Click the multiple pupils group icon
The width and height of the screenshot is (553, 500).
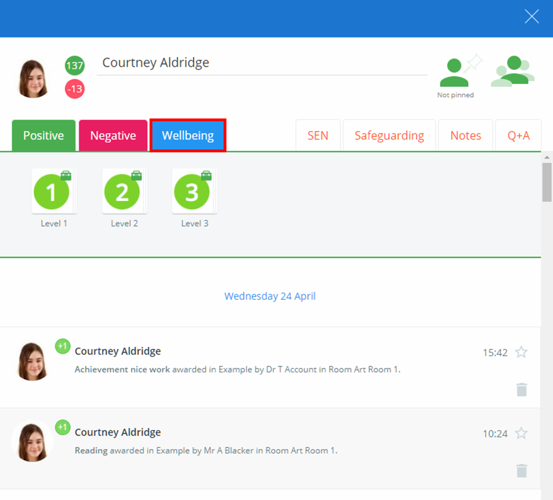pyautogui.click(x=512, y=70)
